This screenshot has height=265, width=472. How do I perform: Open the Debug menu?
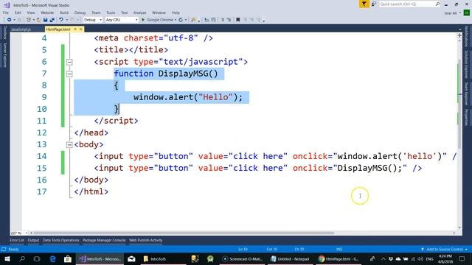point(80,13)
